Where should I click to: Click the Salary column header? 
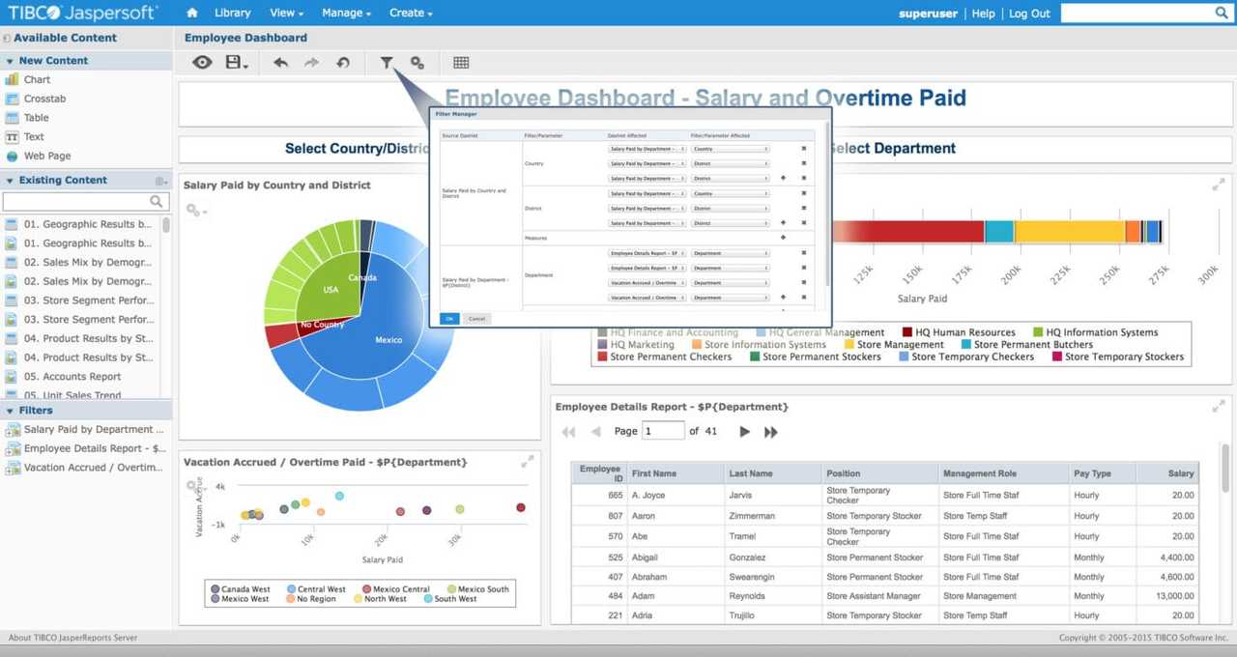coord(1167,473)
